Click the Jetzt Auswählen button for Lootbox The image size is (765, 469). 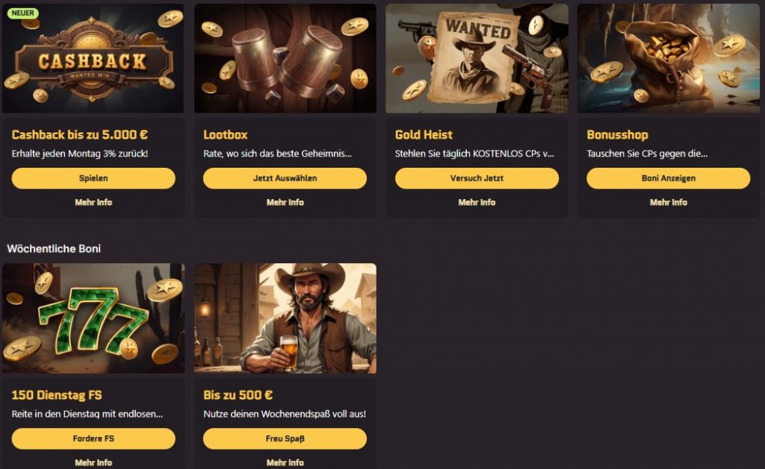click(x=285, y=178)
